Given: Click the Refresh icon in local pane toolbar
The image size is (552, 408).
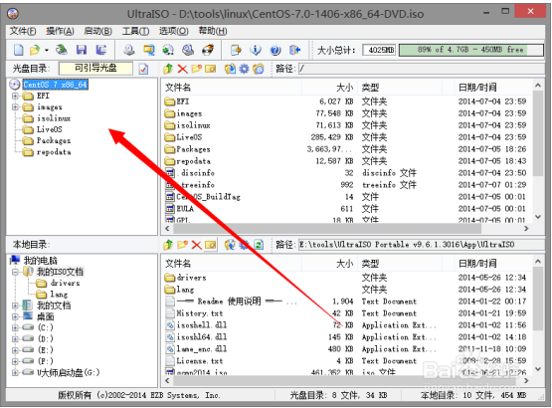Looking at the screenshot, I should pyautogui.click(x=259, y=245).
